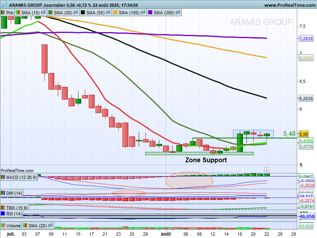The width and height of the screenshot is (317, 238).
Task: Click the chart icon beside ARAMIS GROUP title
Action: (4, 4)
